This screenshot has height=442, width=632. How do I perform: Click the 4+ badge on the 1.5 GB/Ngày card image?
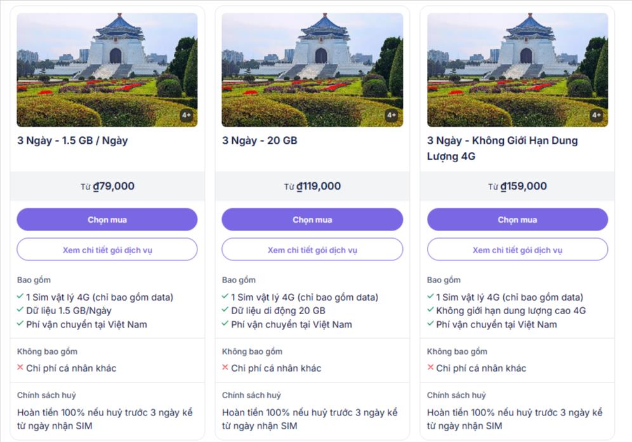pos(187,115)
